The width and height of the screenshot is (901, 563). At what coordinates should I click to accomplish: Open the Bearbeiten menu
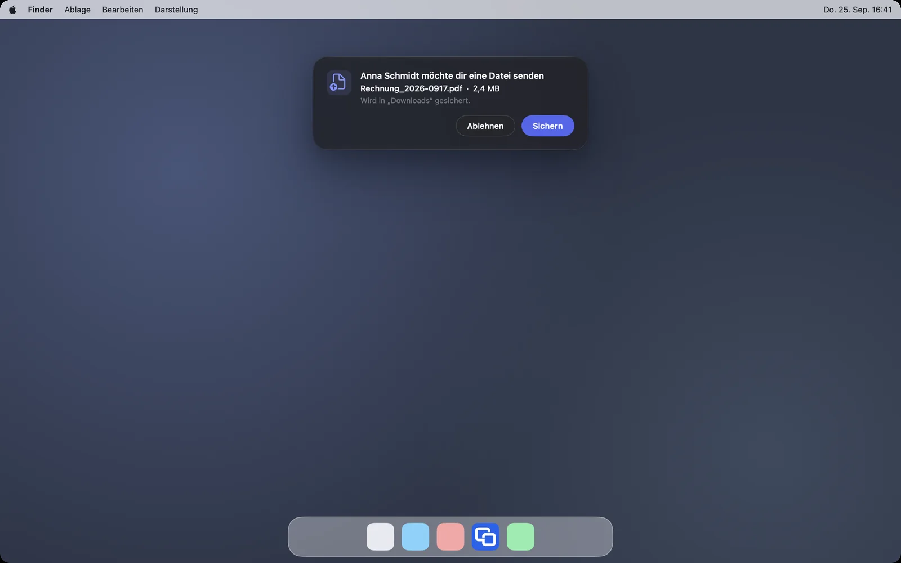coord(123,10)
